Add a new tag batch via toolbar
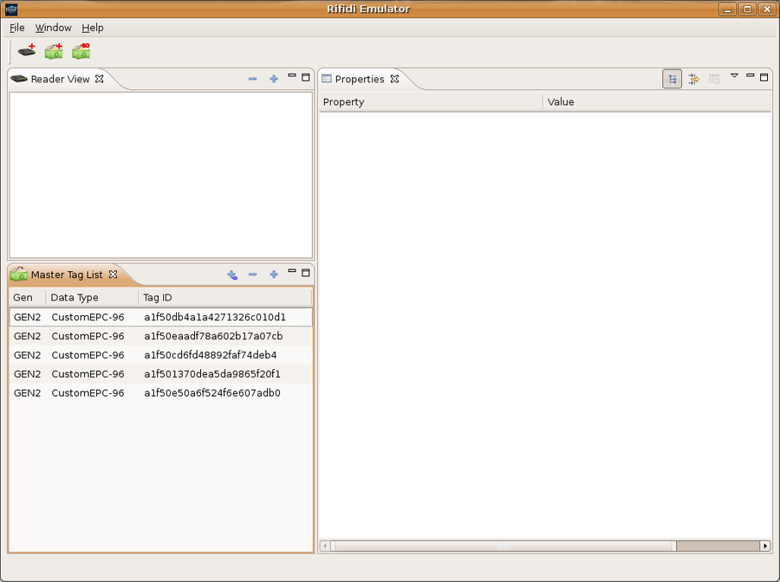 [x=53, y=51]
